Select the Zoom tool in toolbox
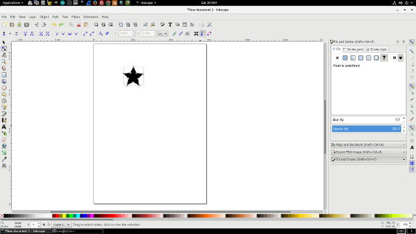 (x=4, y=62)
